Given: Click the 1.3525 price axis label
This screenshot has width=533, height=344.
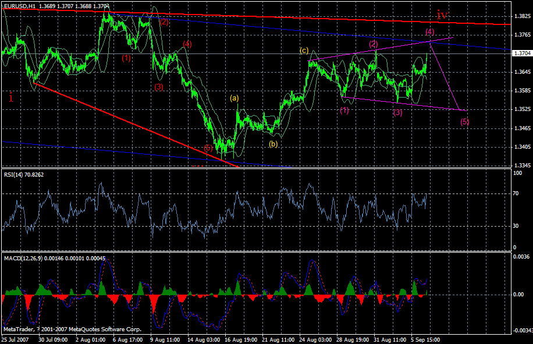Looking at the screenshot, I should tap(523, 109).
